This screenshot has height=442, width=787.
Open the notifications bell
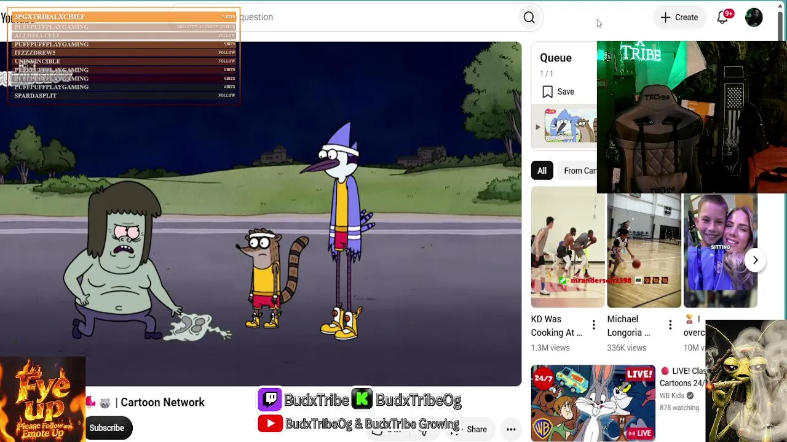click(723, 17)
